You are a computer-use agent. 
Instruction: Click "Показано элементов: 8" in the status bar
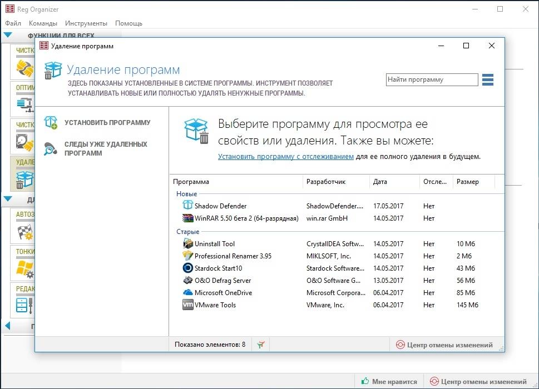coord(210,345)
